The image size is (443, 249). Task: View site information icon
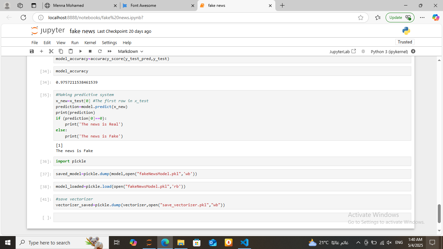[41, 18]
